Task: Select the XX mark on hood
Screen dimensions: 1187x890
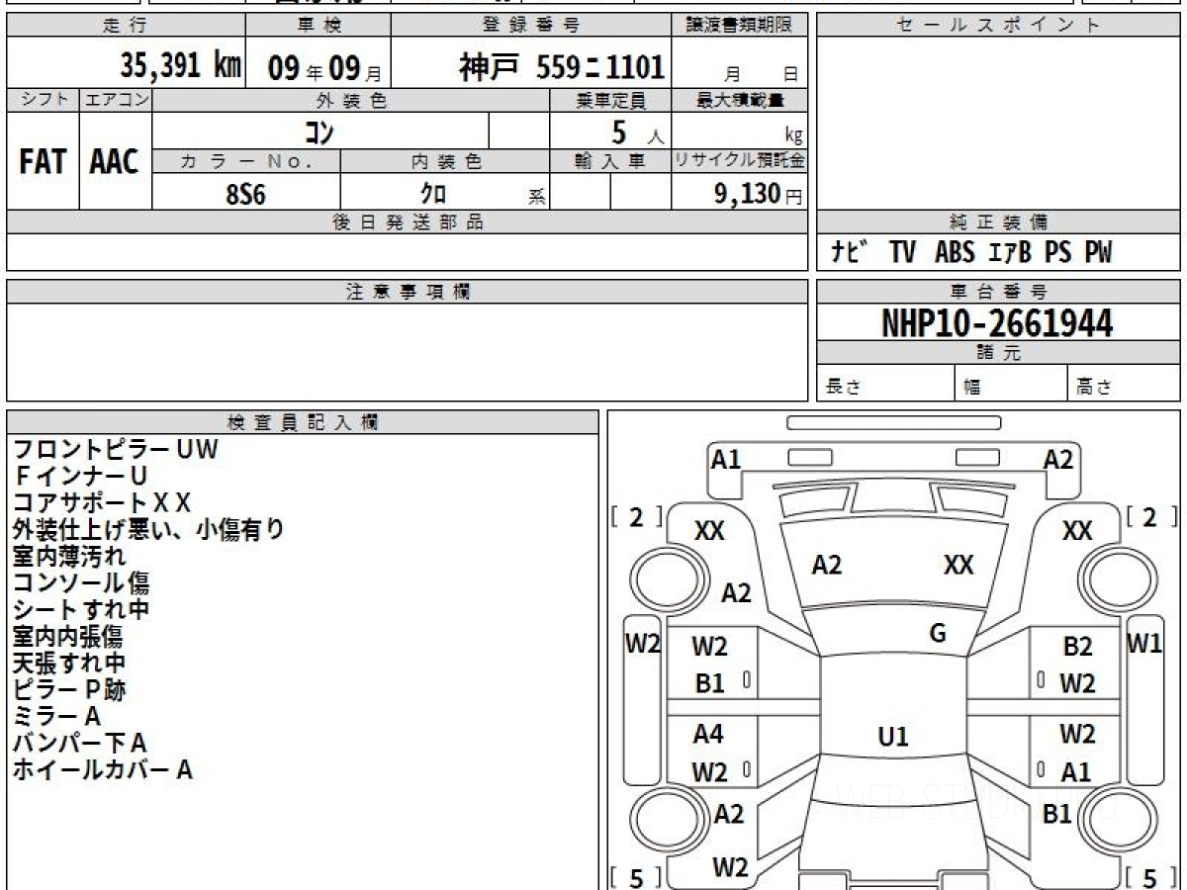Action: 959,565
